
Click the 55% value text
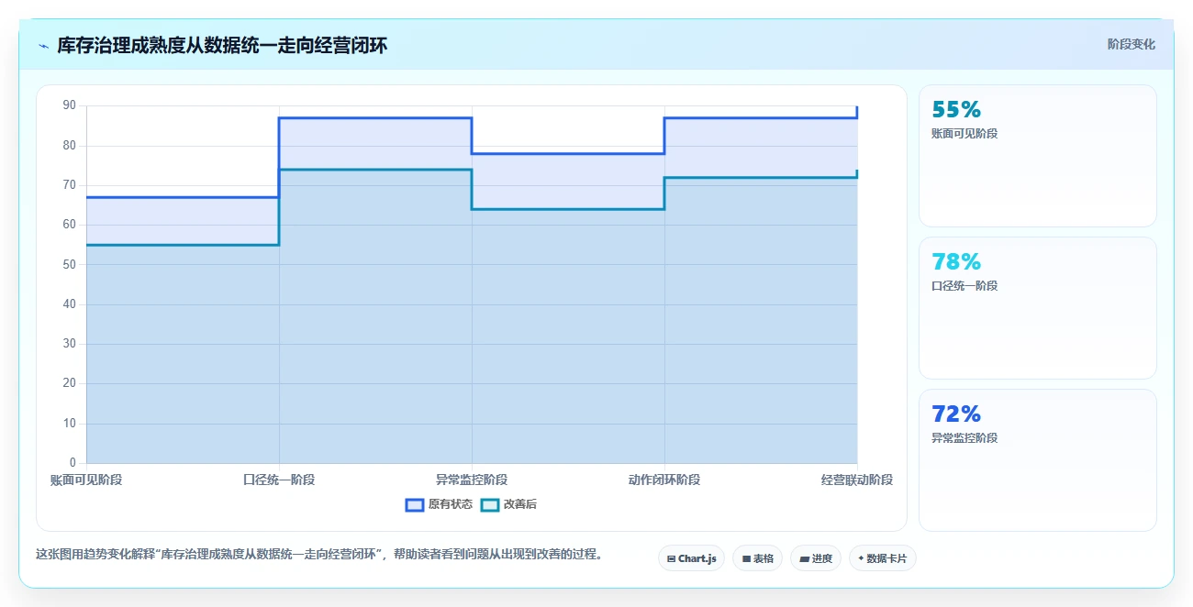(956, 109)
